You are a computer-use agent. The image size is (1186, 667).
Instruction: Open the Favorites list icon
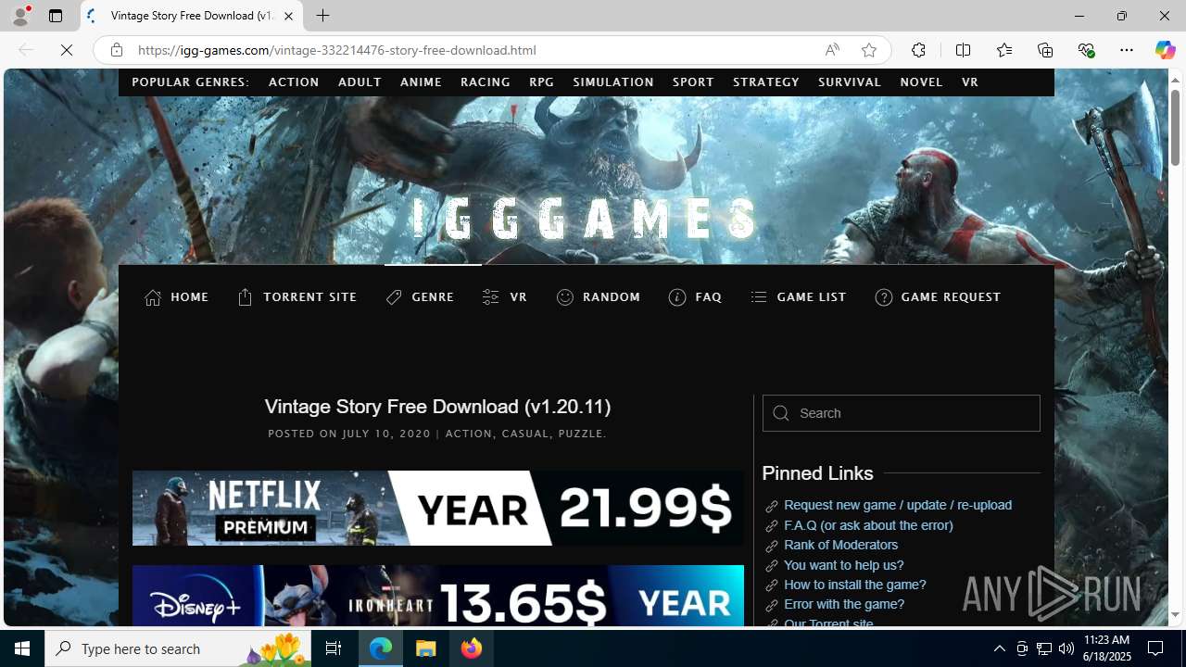pyautogui.click(x=1003, y=50)
